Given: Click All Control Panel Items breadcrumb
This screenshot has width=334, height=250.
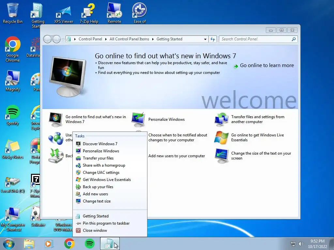Looking at the screenshot, I should click(129, 39).
